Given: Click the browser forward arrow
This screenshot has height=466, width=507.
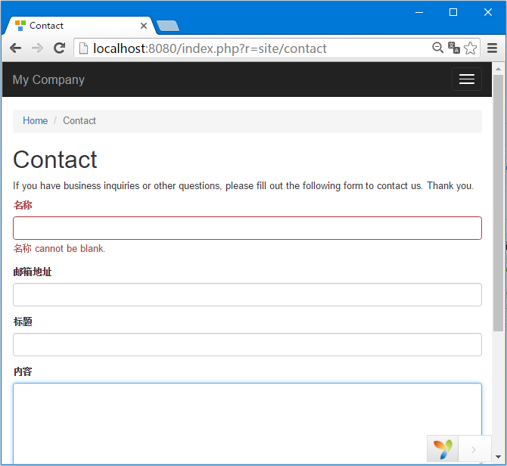Looking at the screenshot, I should (38, 48).
